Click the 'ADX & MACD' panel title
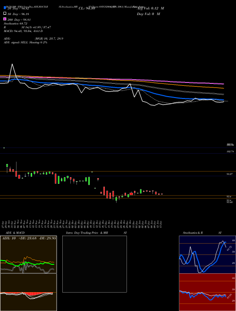Screen dimensions: 236x311 pos(15,233)
